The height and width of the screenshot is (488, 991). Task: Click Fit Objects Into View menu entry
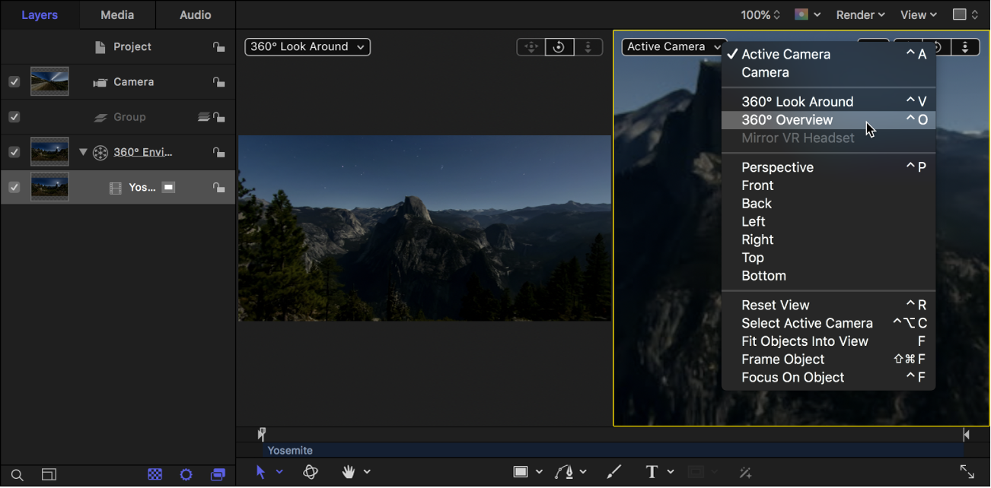(x=805, y=341)
